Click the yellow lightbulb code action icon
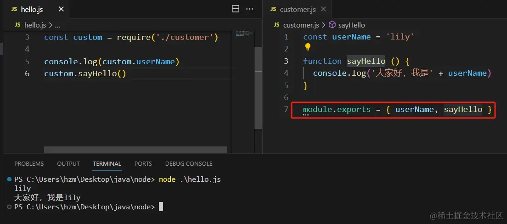This screenshot has width=507, height=224. 308,47
